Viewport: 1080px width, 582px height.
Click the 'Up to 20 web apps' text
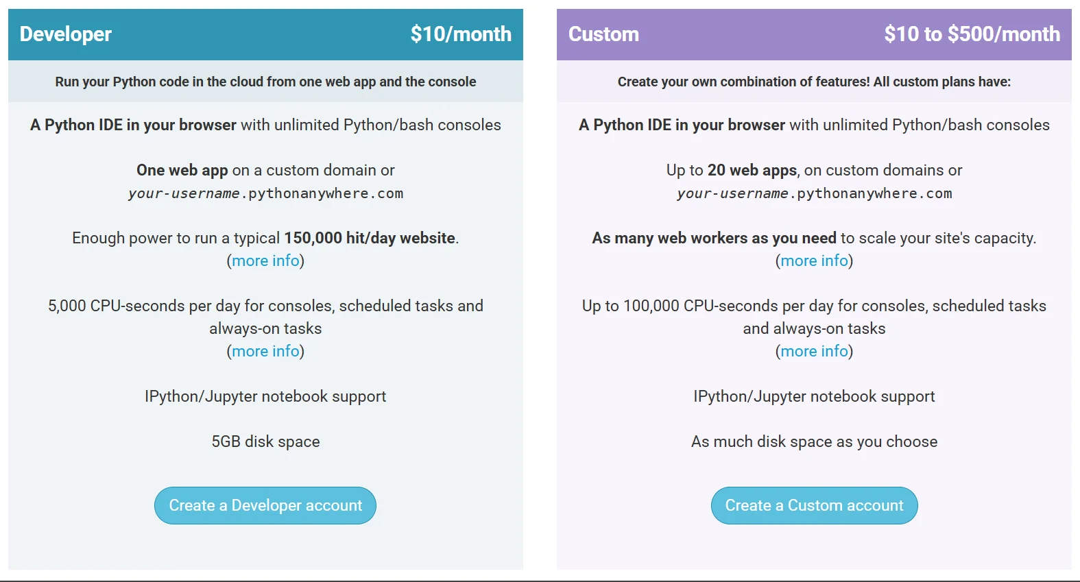click(732, 170)
